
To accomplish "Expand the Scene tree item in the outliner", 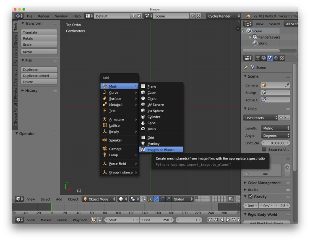I will coord(242,31).
